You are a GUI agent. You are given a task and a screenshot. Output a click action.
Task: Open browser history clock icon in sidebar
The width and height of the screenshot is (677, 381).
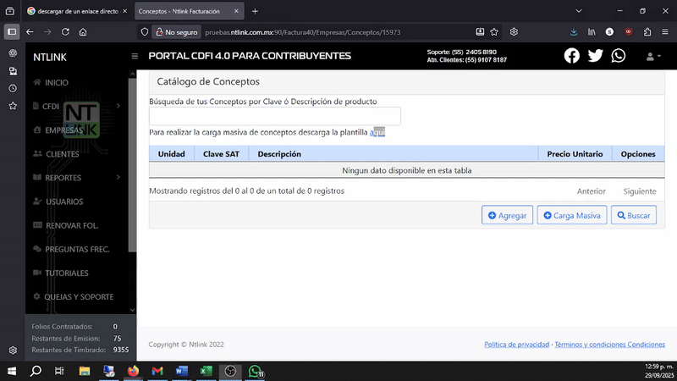click(13, 89)
